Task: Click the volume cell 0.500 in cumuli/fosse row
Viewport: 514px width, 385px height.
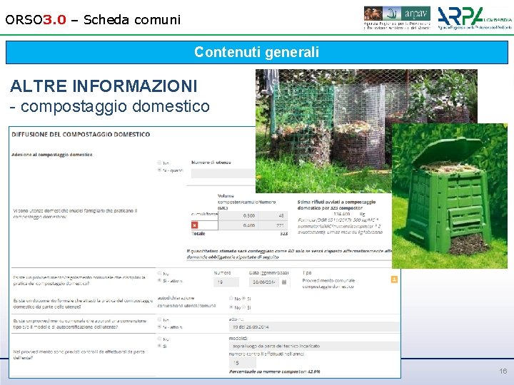Action: tap(238, 215)
